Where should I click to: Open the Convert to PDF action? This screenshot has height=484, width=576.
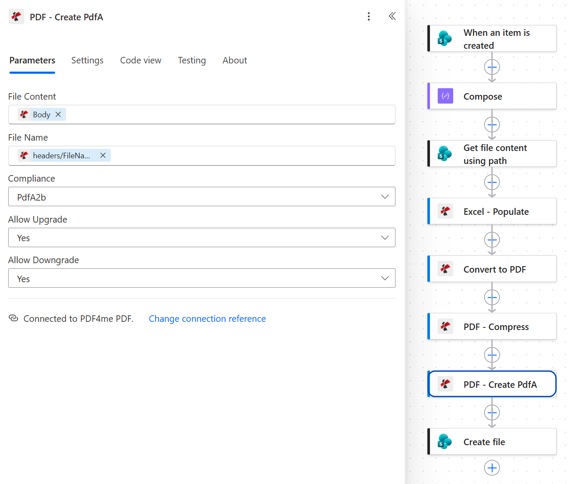pos(492,269)
